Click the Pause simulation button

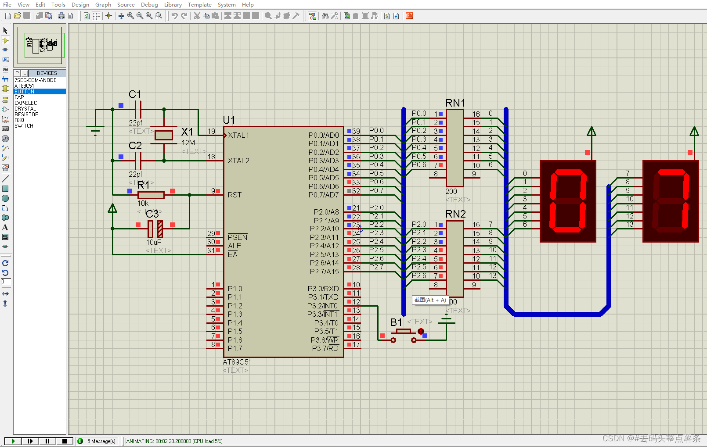(x=47, y=441)
